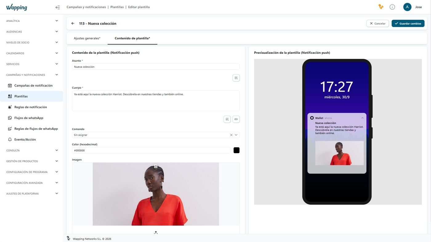Click the upload icon below the image
Screen dimensions: 431x242
point(156,232)
